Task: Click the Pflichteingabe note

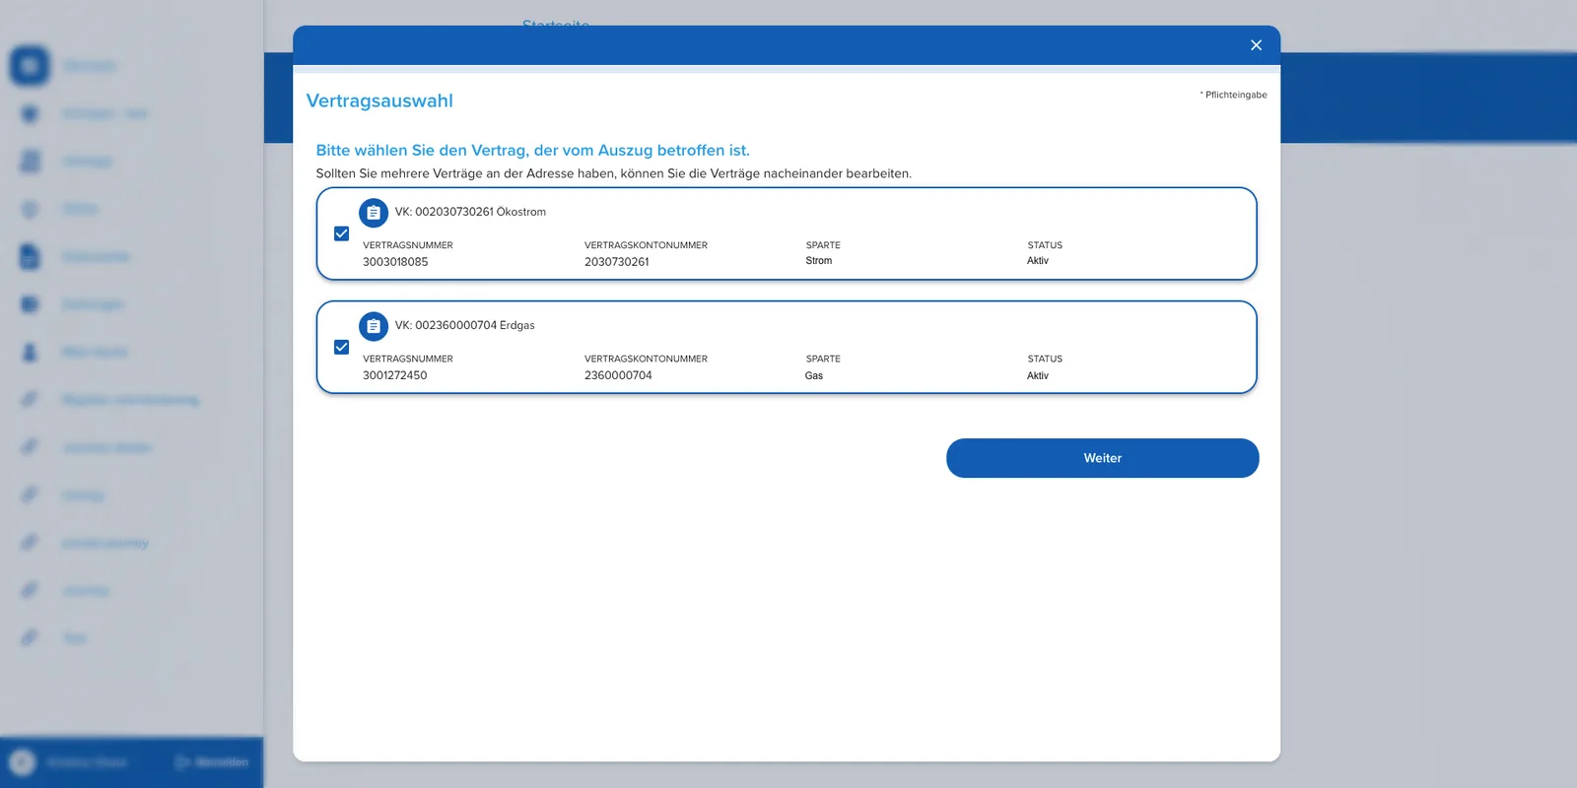Action: (1234, 95)
